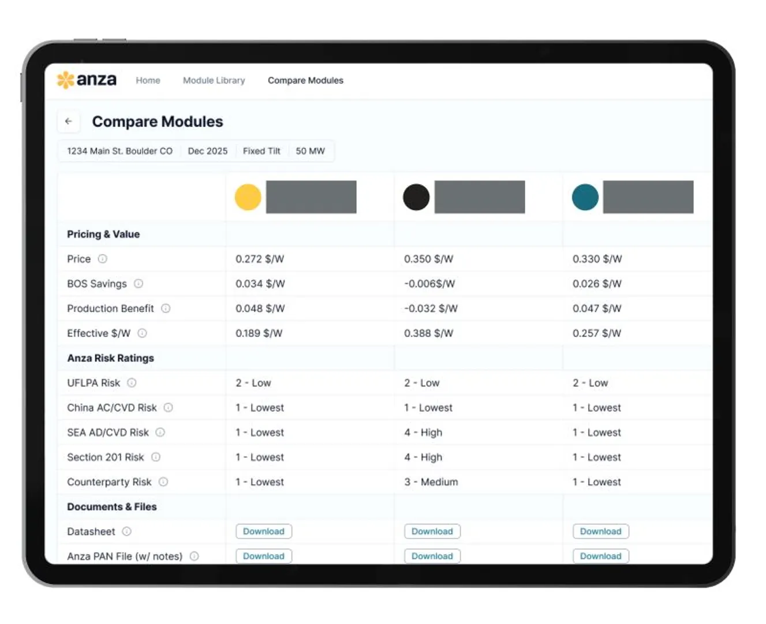Download the first module's Datasheet
The image size is (766, 624).
(x=264, y=531)
